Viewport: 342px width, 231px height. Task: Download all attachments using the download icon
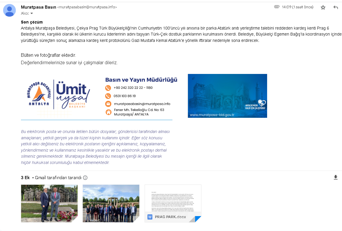336,177
